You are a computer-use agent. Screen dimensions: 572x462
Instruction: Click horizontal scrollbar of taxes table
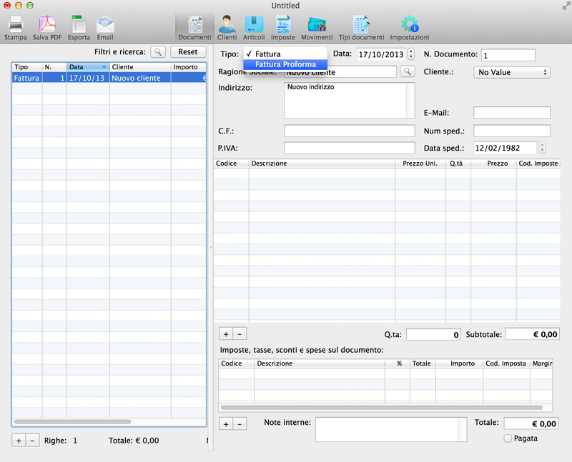click(382, 407)
